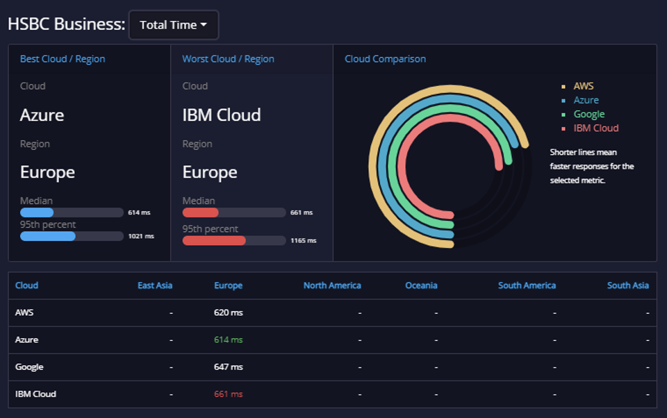Sort table by North America column

click(332, 285)
